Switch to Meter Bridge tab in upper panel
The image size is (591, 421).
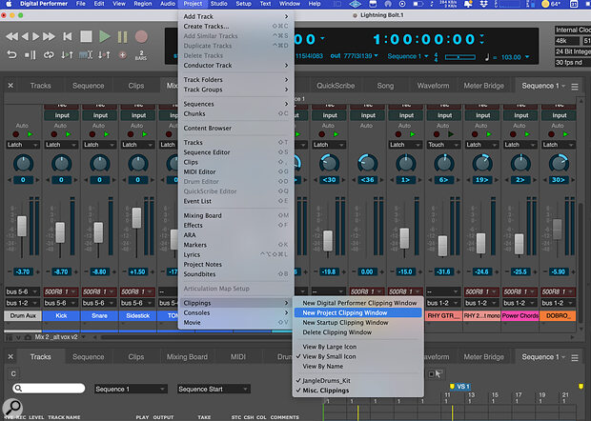(x=483, y=86)
